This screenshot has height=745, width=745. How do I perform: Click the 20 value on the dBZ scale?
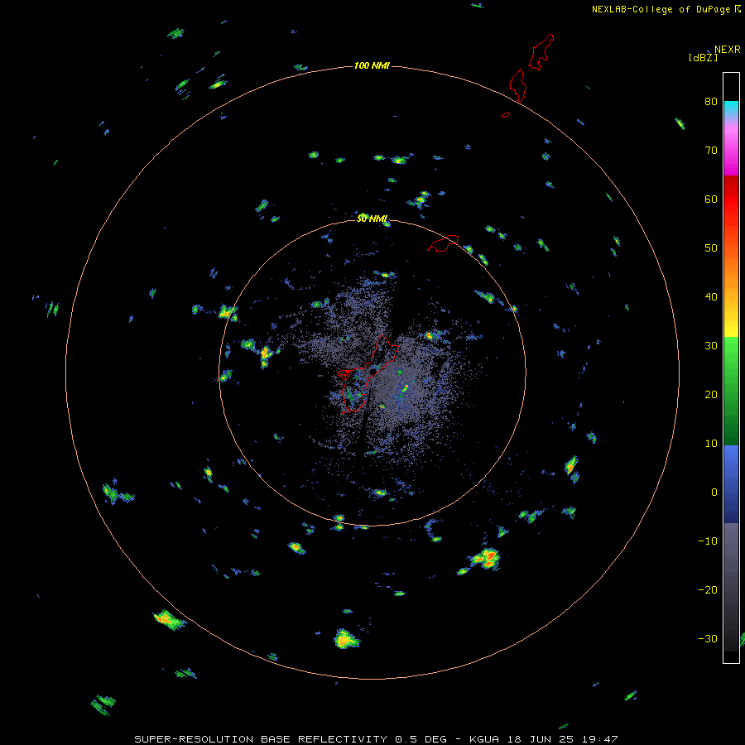(x=711, y=394)
